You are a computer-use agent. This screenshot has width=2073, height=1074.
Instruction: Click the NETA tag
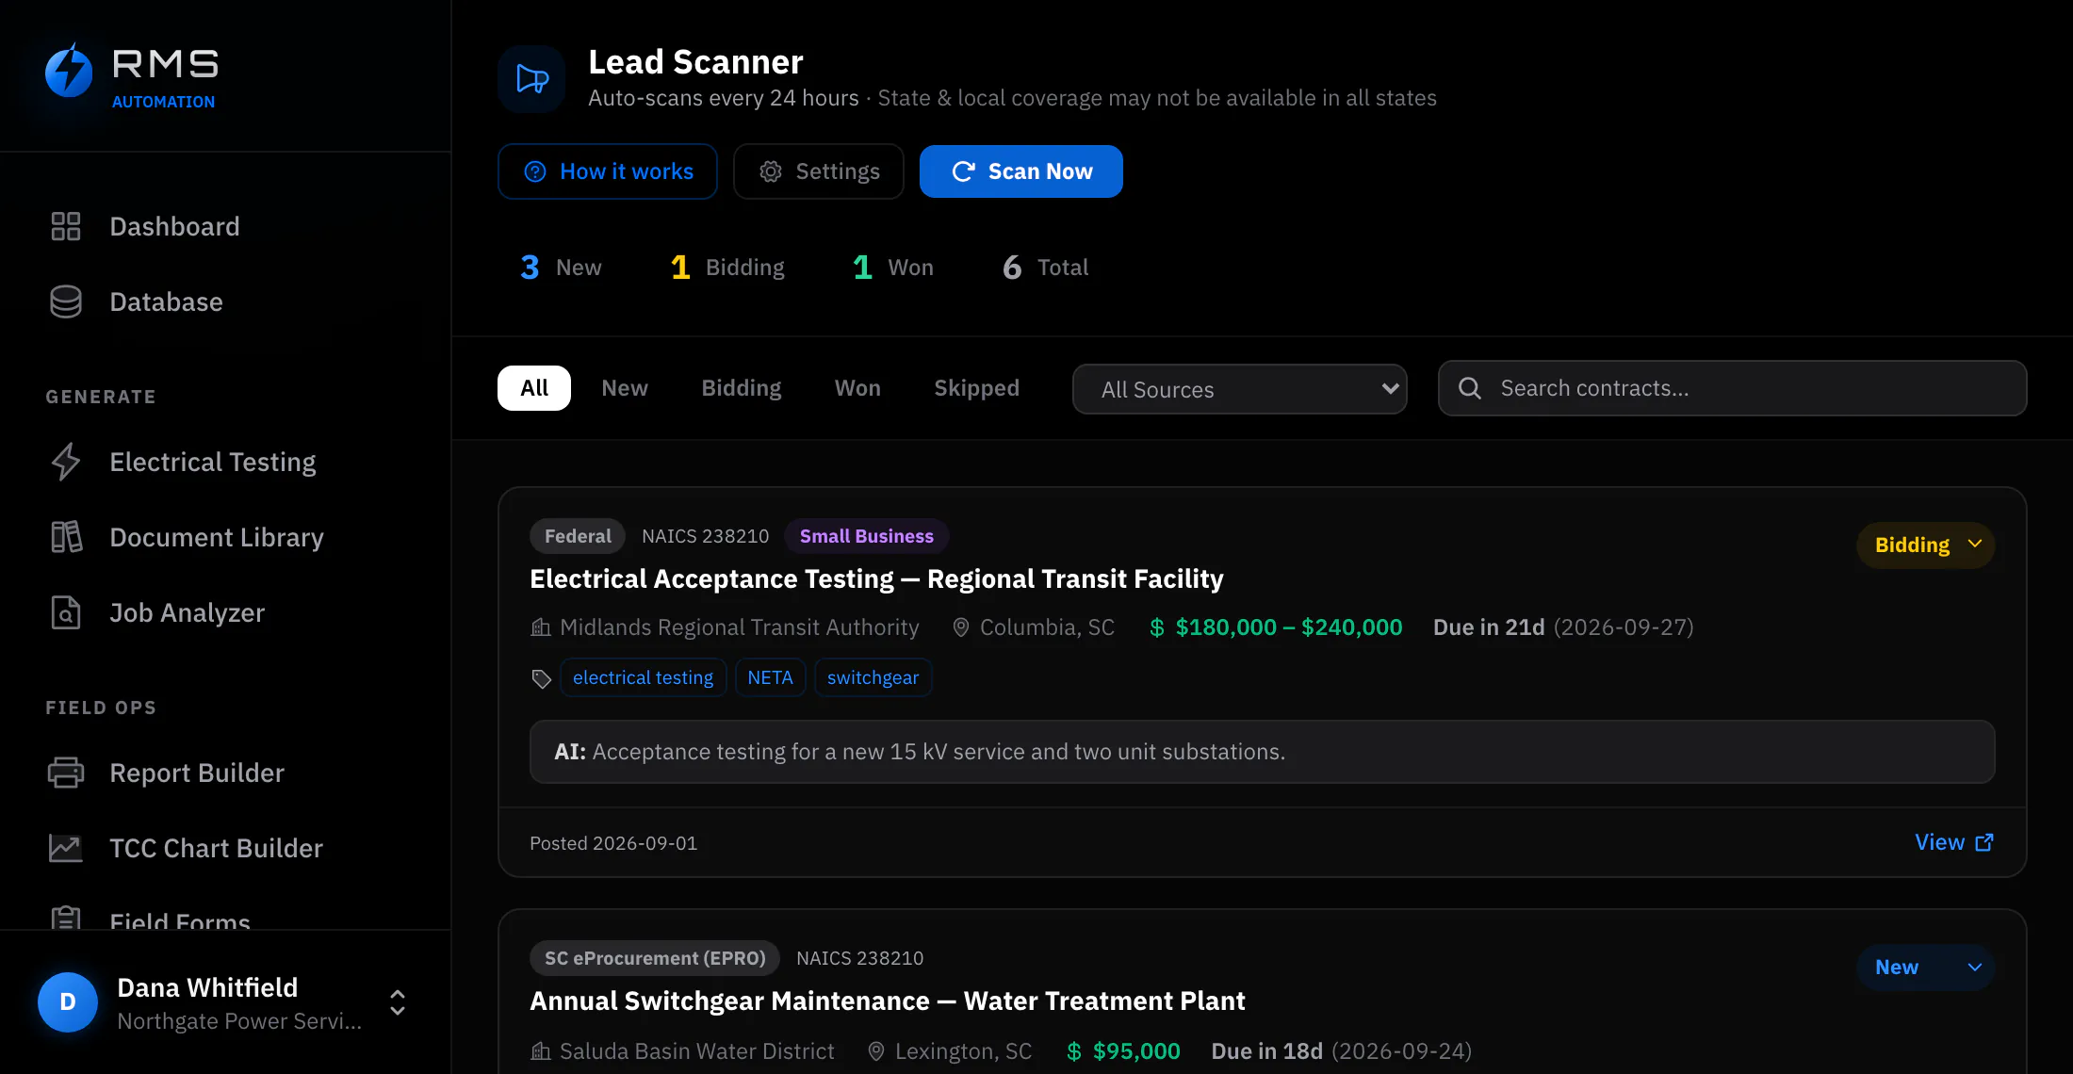pos(771,678)
